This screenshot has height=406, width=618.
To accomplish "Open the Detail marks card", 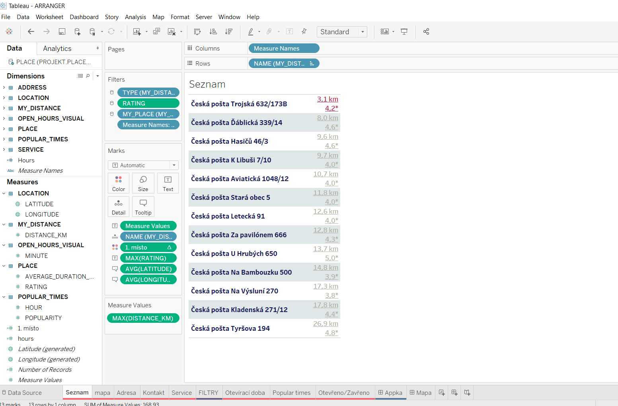I will point(119,207).
